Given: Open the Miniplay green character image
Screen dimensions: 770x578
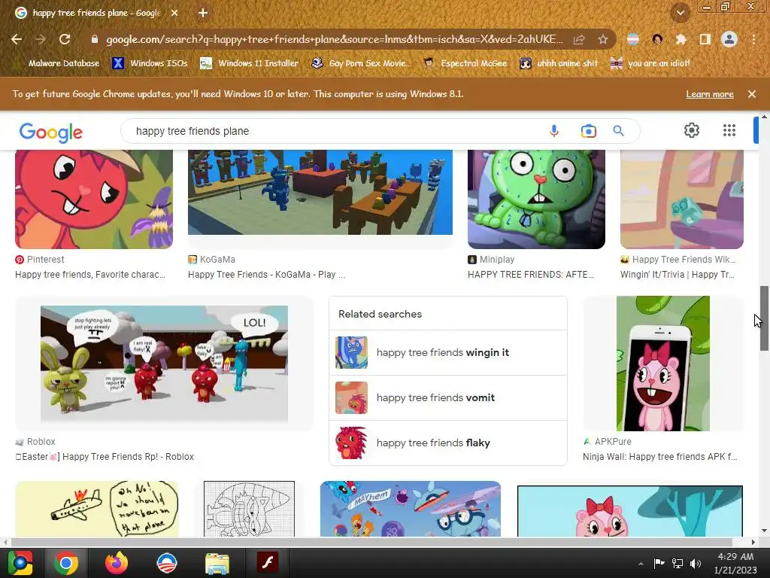Looking at the screenshot, I should pyautogui.click(x=536, y=199).
